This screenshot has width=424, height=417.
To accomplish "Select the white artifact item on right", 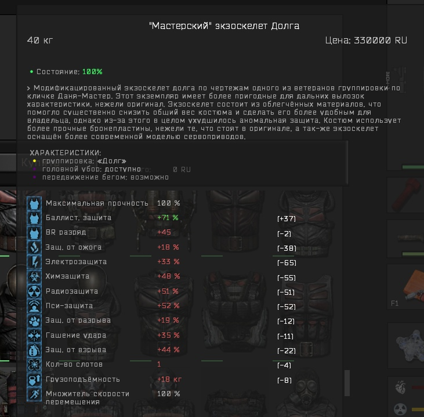I will click(409, 346).
